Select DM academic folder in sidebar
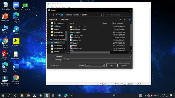 tap(58, 23)
